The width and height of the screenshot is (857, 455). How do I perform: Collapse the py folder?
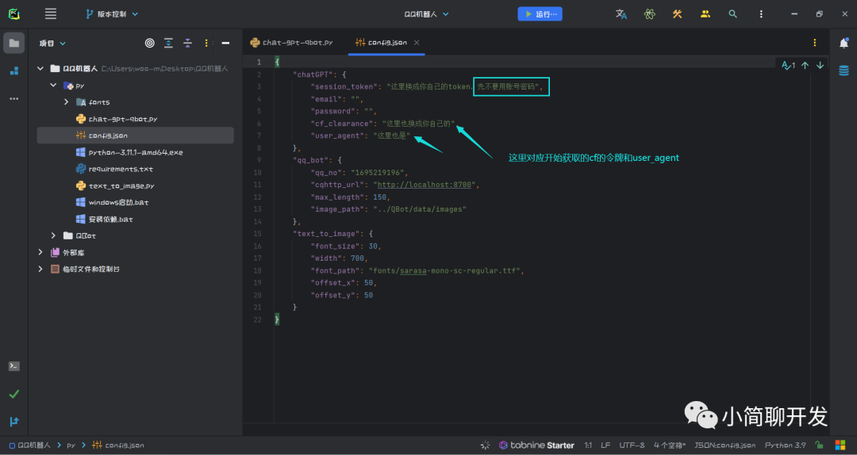[x=53, y=85]
